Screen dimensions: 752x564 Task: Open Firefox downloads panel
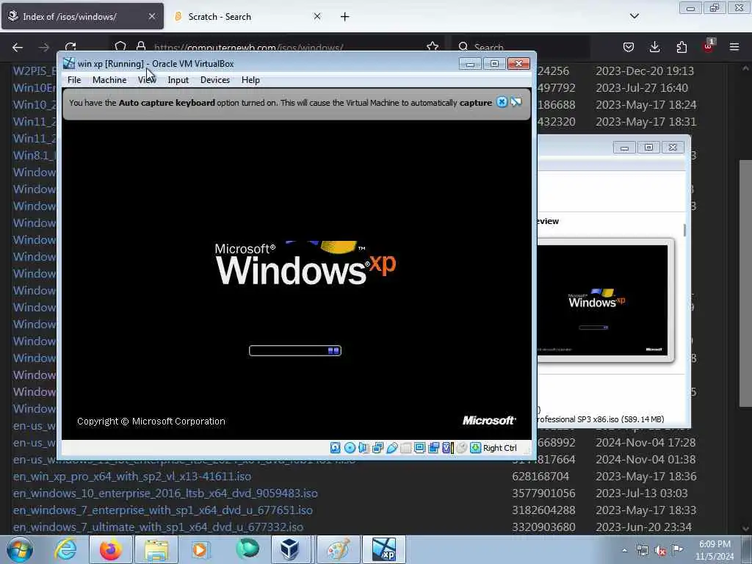654,46
